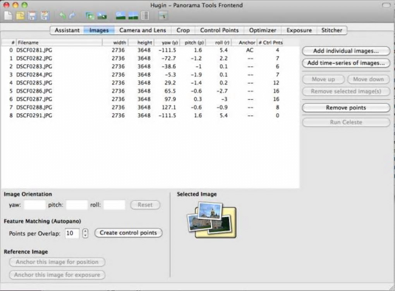Viewport: 395px width, 291px height.
Task: Click the Open project folder icon
Action: pyautogui.click(x=20, y=16)
